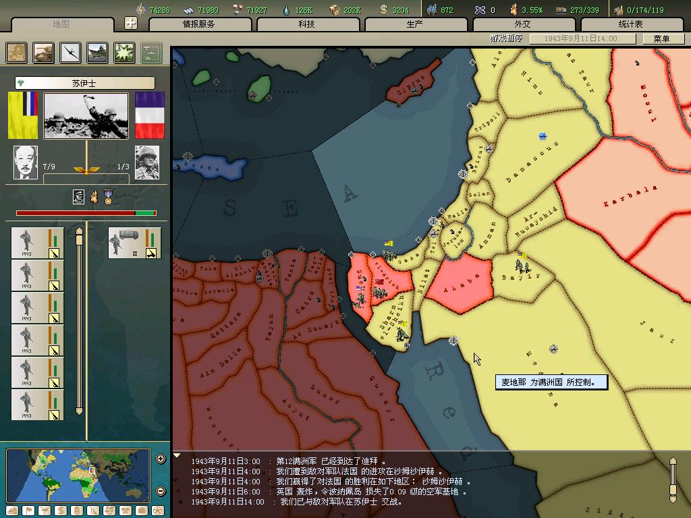691x518 pixels.
Task: Click the message log scrollbar down arrow
Action: 673,498
